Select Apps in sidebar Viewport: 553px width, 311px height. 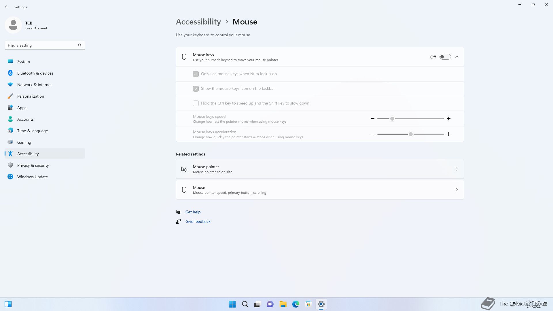pyautogui.click(x=45, y=108)
